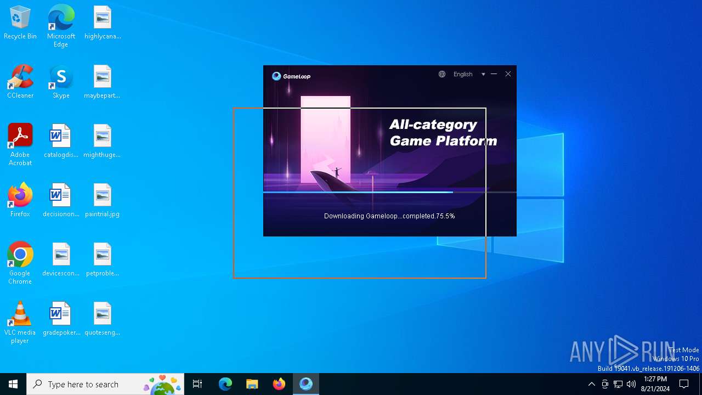The image size is (702, 395).
Task: Open the English language dropdown
Action: point(463,74)
